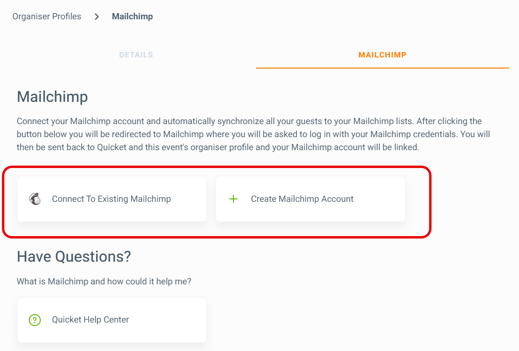Screen dimensions: 519x351
Task: Select the MAILCHIMP tab
Action: pyautogui.click(x=382, y=55)
